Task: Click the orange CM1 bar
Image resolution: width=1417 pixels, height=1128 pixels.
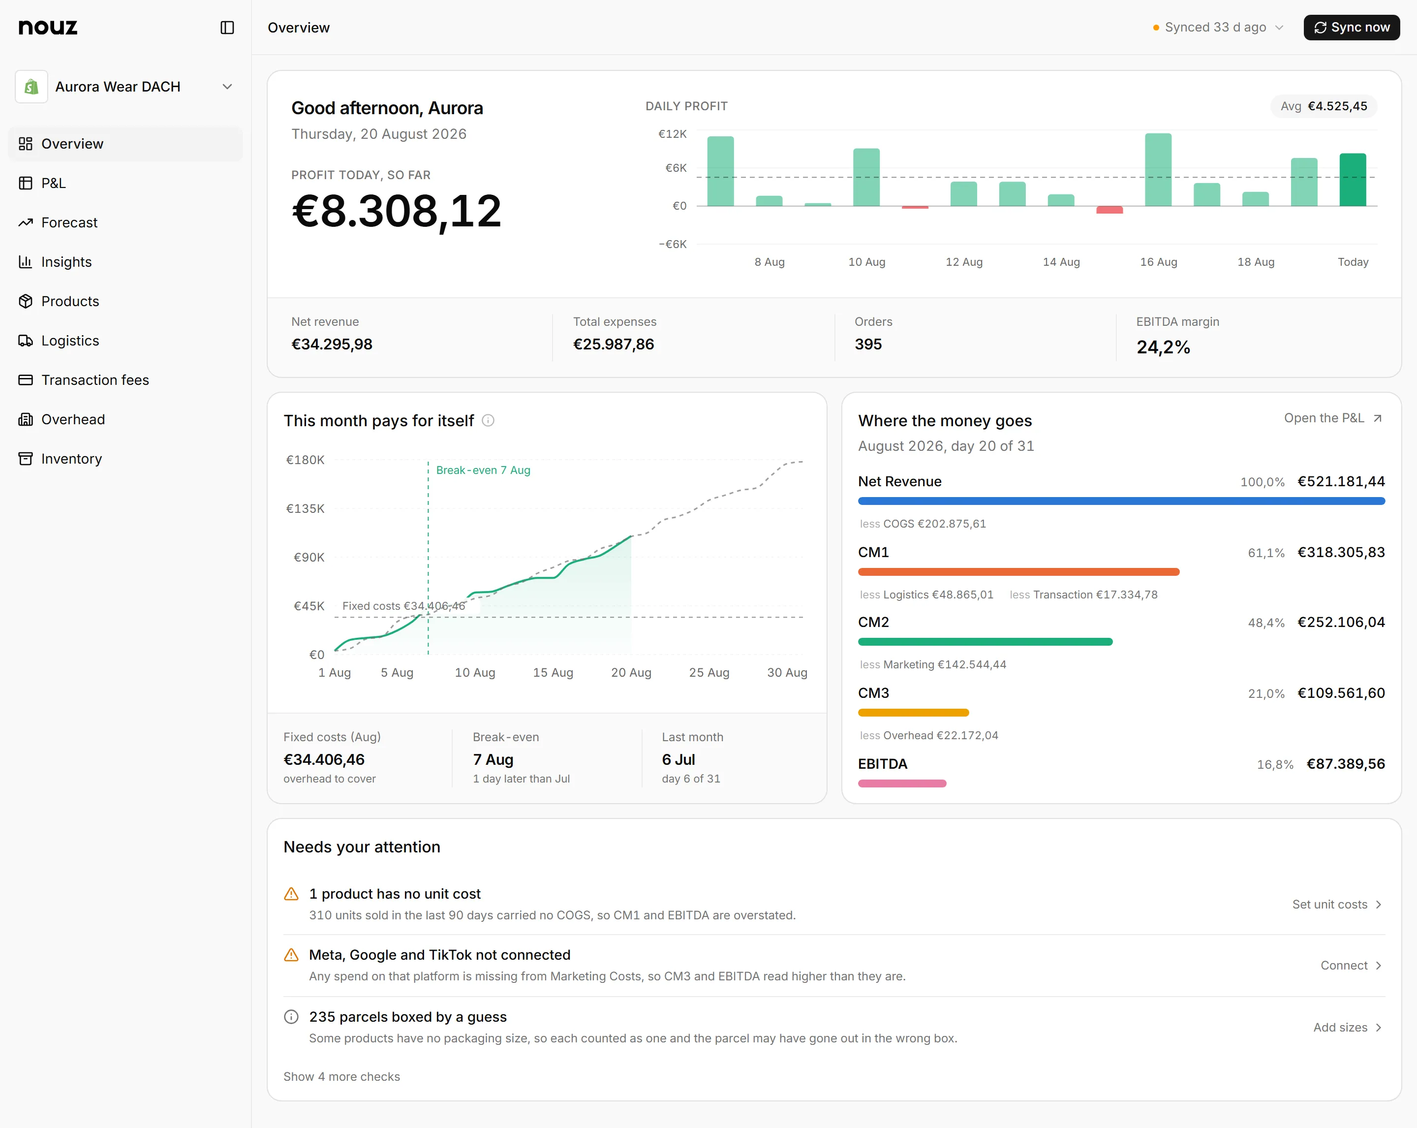Action: click(1019, 572)
